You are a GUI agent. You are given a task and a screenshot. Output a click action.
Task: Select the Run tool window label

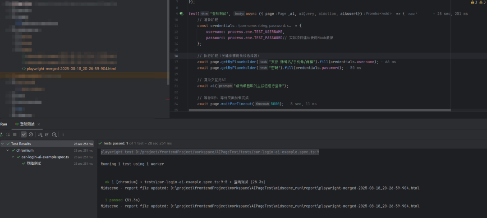point(4,124)
